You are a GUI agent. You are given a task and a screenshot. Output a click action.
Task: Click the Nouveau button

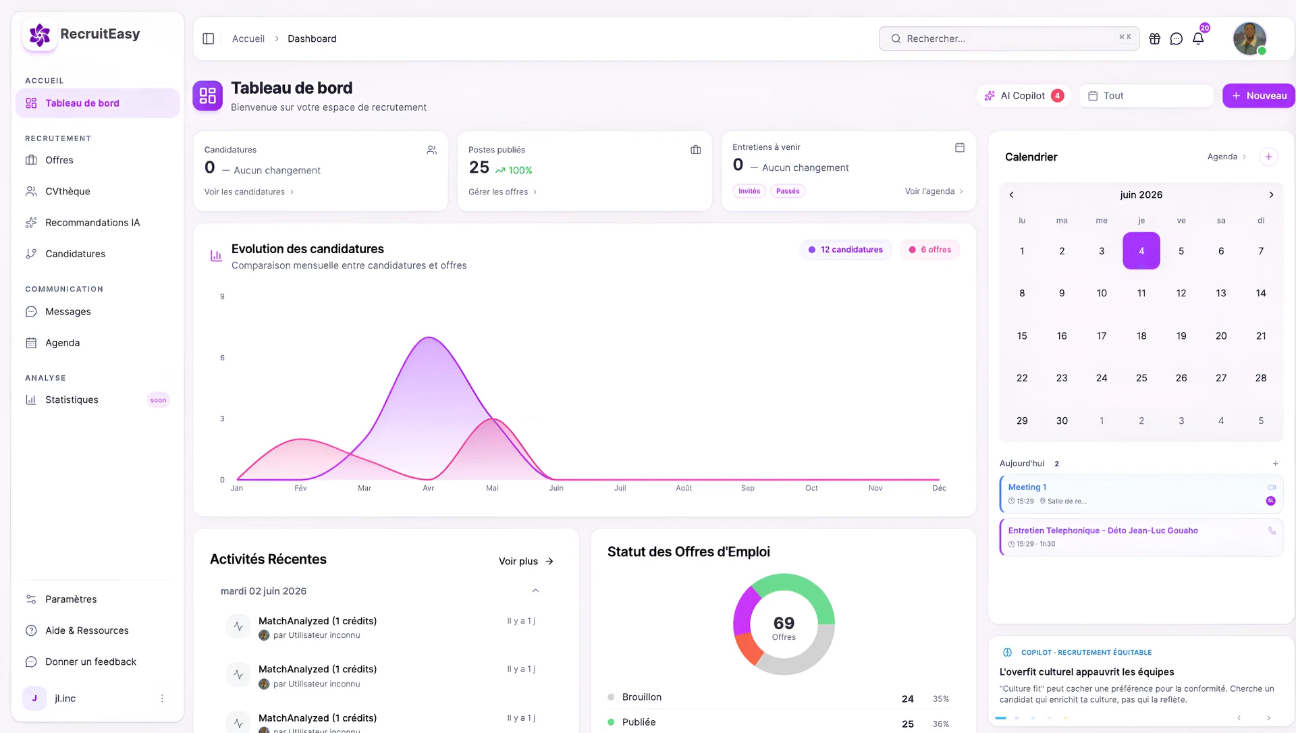pyautogui.click(x=1259, y=96)
